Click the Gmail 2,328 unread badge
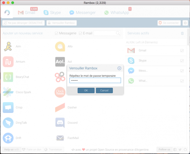The image size is (190, 154). pyautogui.click(x=34, y=9)
